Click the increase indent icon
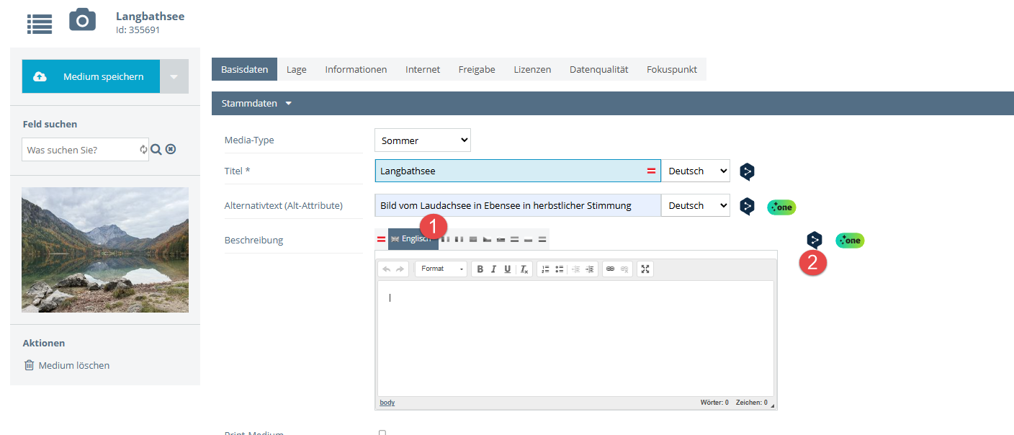The width and height of the screenshot is (1014, 435). (590, 269)
